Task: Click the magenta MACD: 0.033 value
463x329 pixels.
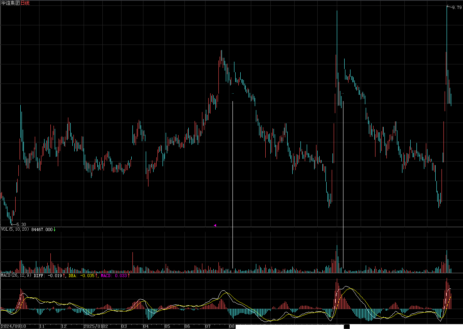Action: (114, 275)
